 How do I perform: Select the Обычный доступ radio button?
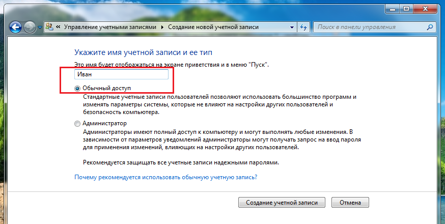pos(77,89)
